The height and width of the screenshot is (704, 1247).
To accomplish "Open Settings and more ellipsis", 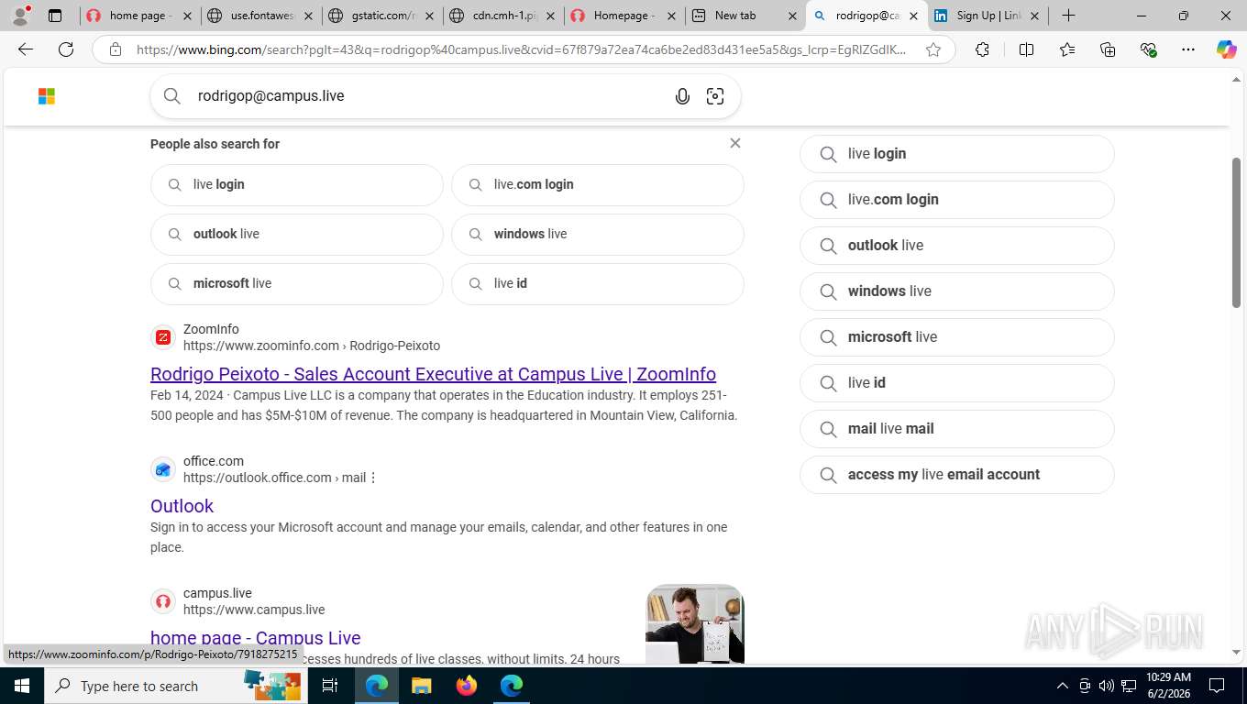I will tap(1188, 49).
